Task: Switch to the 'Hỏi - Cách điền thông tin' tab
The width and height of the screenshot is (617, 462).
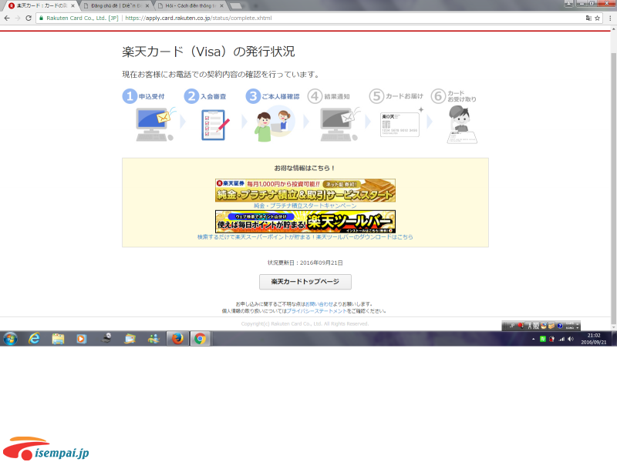Action: [190, 6]
